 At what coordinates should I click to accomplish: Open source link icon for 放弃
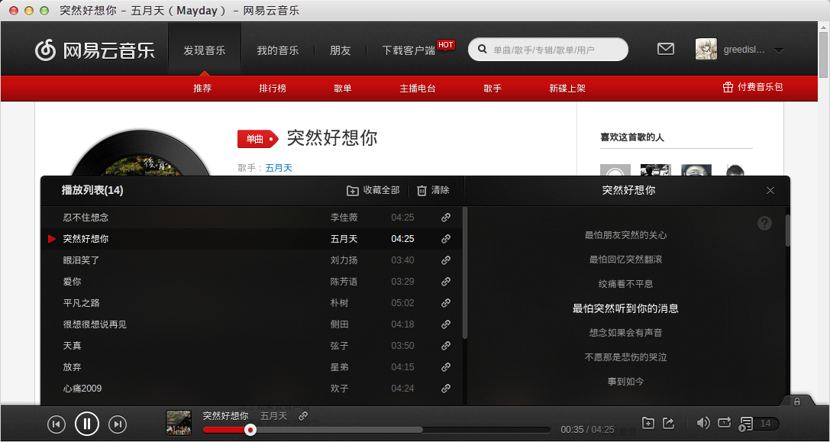tap(446, 367)
